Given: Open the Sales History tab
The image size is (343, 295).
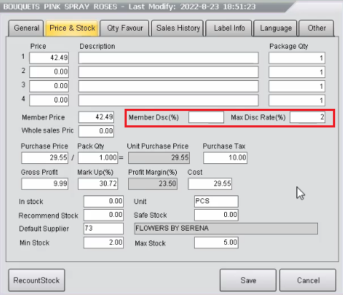Looking at the screenshot, I should point(178,28).
